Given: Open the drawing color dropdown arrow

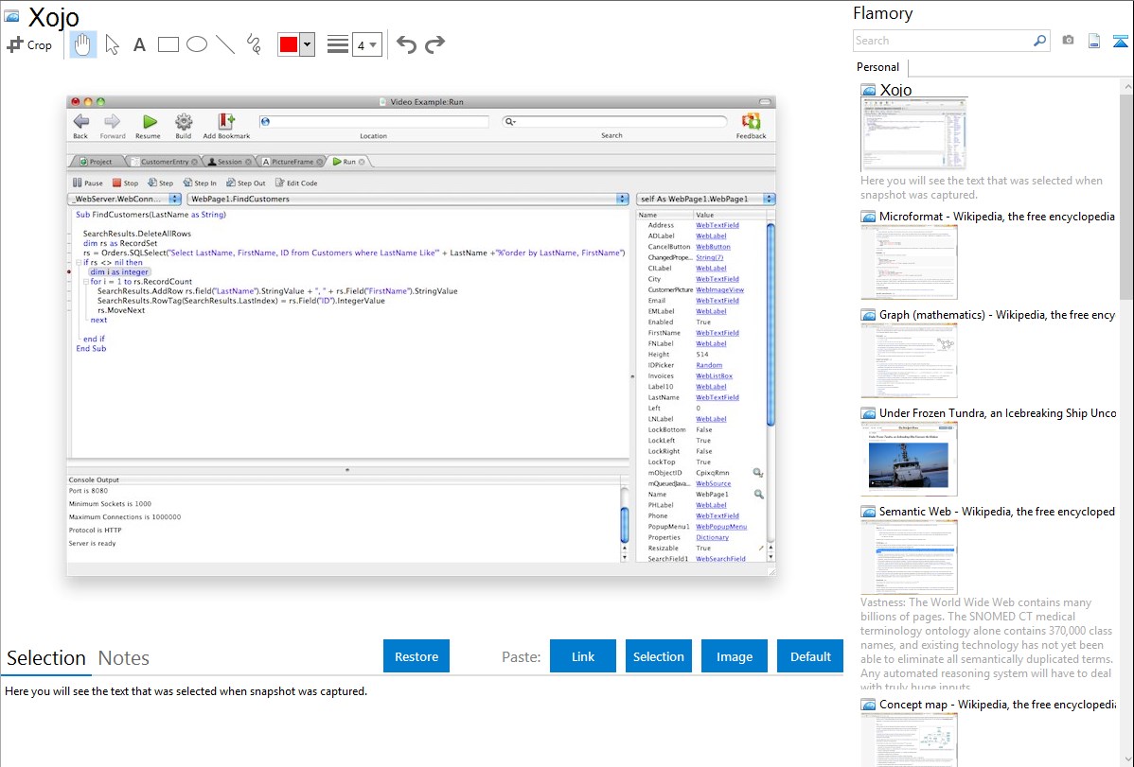Looking at the screenshot, I should (308, 44).
